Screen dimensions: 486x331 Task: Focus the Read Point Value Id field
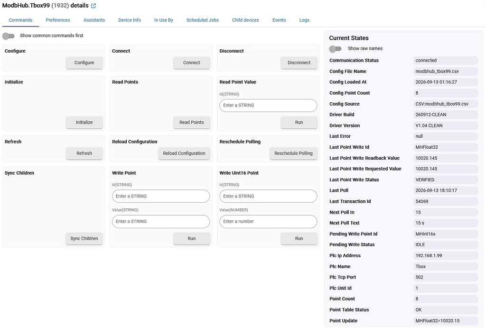(x=268, y=105)
